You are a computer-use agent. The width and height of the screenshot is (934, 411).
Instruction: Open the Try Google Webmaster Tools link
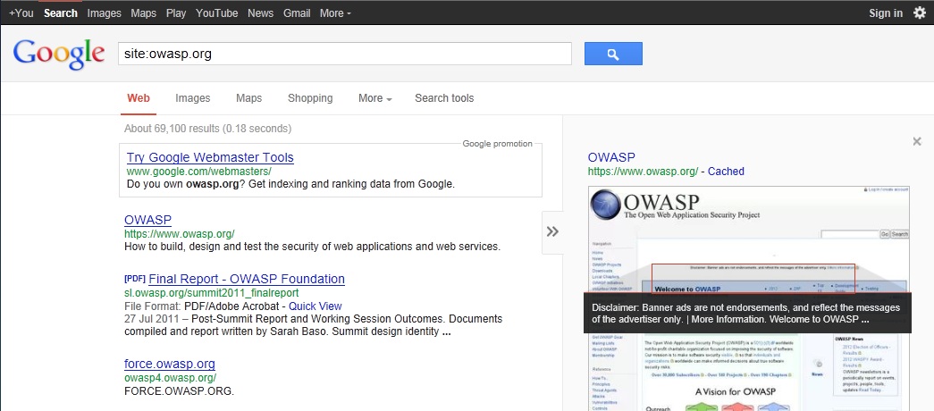(x=210, y=157)
